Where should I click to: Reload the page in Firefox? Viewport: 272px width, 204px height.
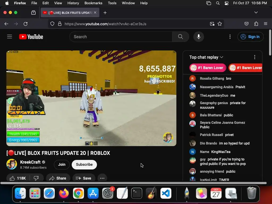click(25, 24)
